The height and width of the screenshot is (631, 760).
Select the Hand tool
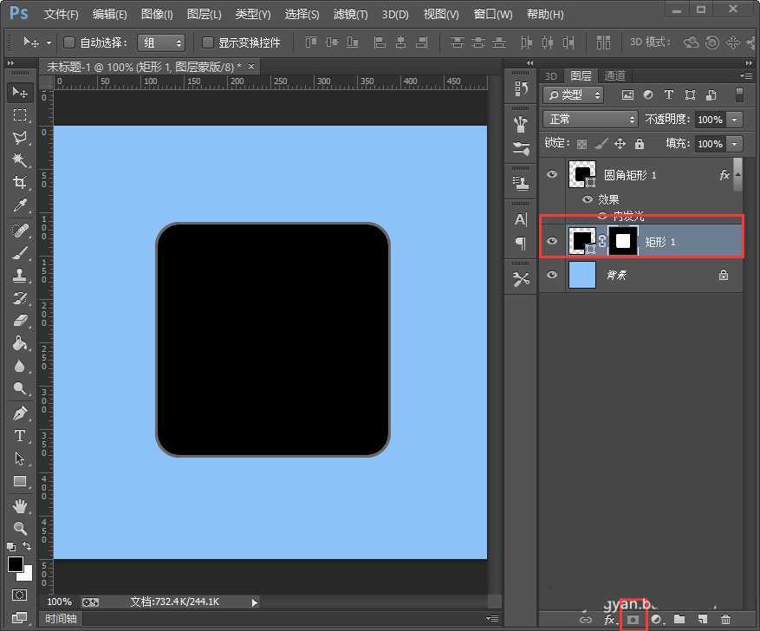click(x=19, y=505)
